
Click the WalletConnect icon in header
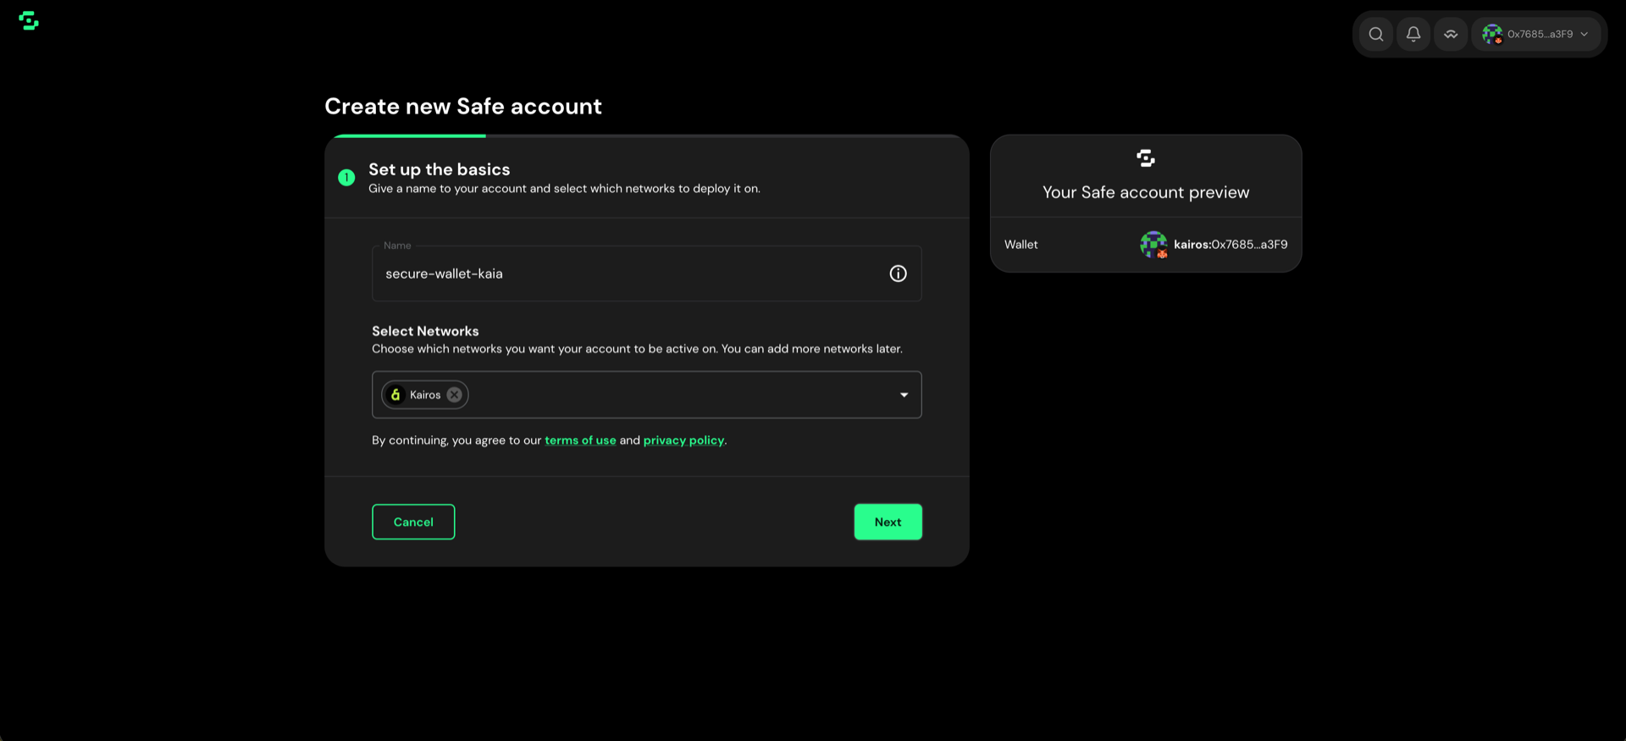pyautogui.click(x=1451, y=34)
